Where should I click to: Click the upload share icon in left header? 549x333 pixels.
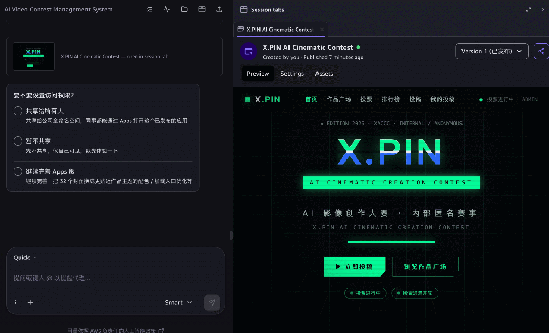[219, 10]
